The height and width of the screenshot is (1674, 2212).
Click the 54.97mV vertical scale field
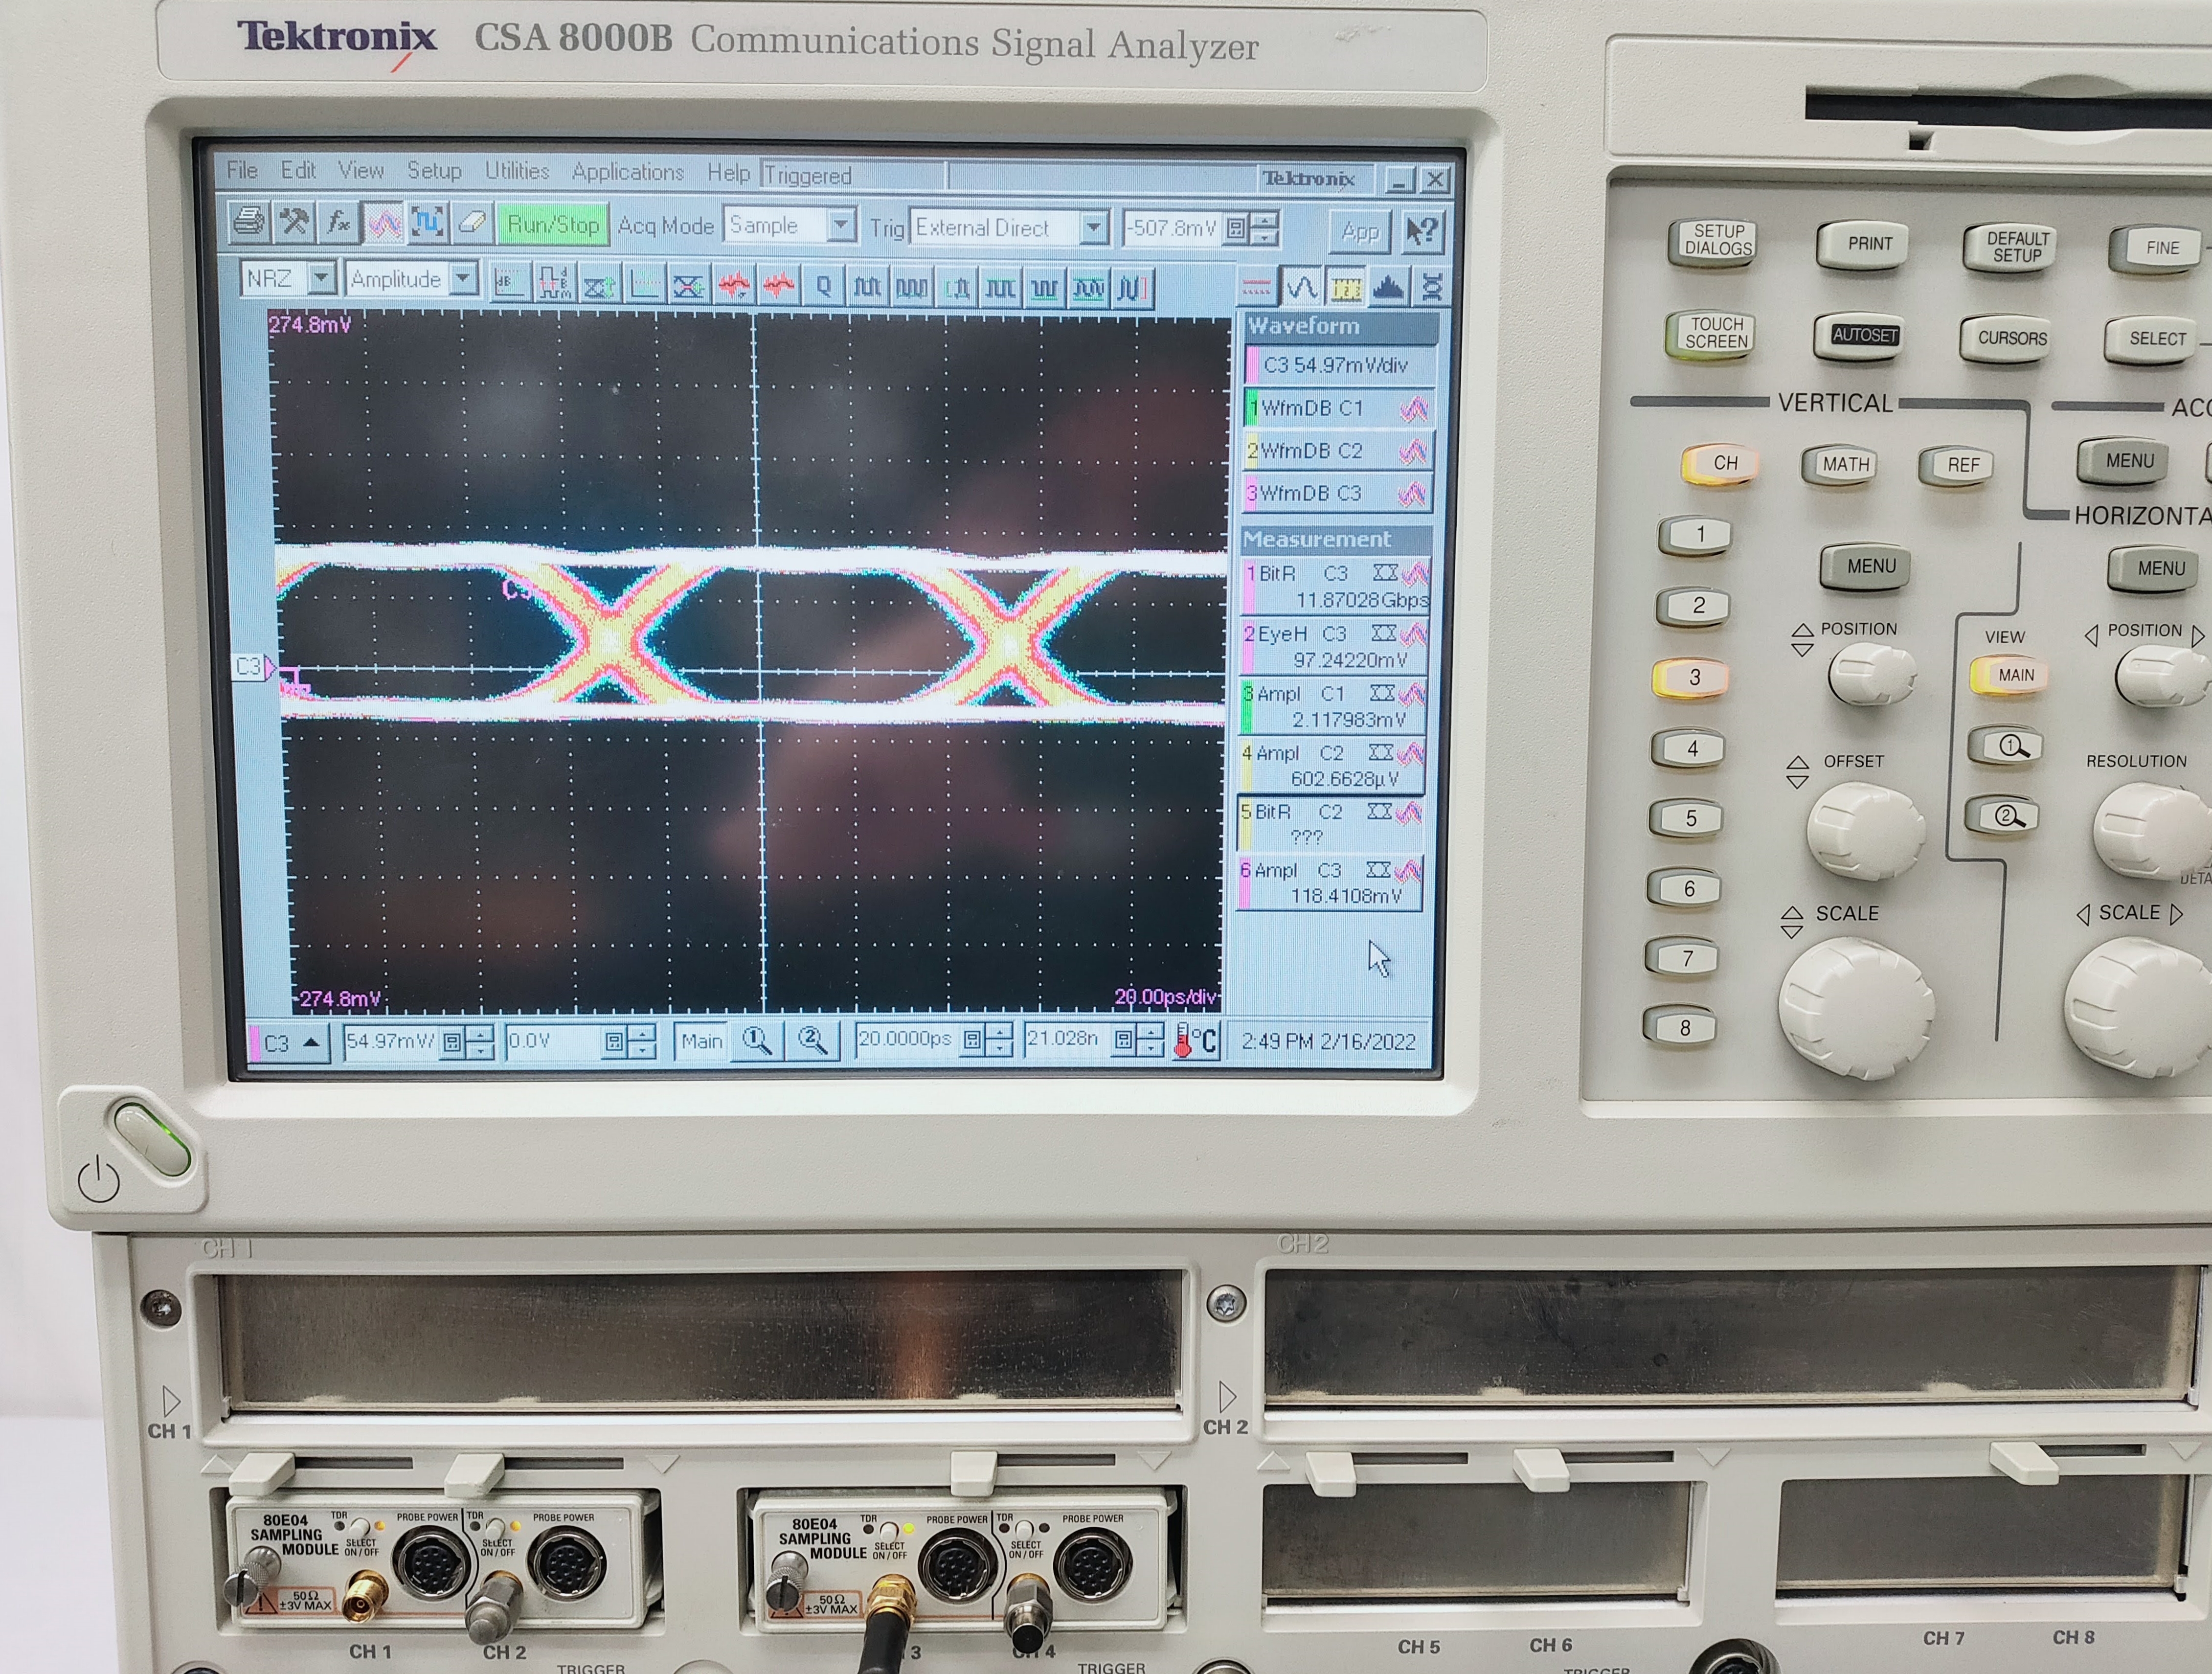(390, 1042)
